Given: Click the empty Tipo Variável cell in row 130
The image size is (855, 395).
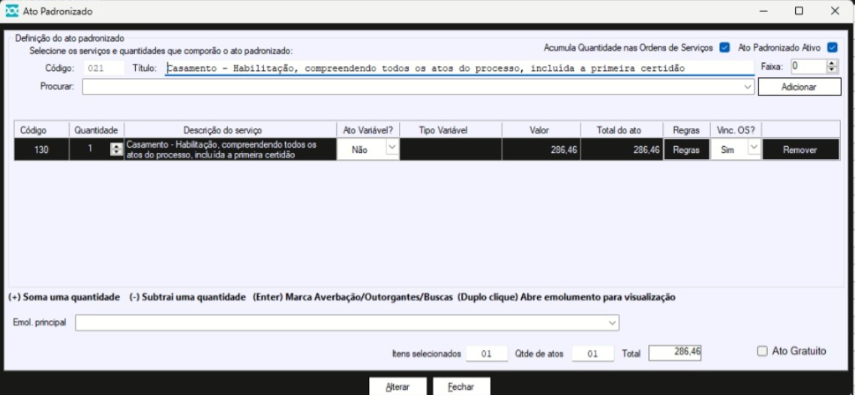Looking at the screenshot, I should (x=451, y=150).
